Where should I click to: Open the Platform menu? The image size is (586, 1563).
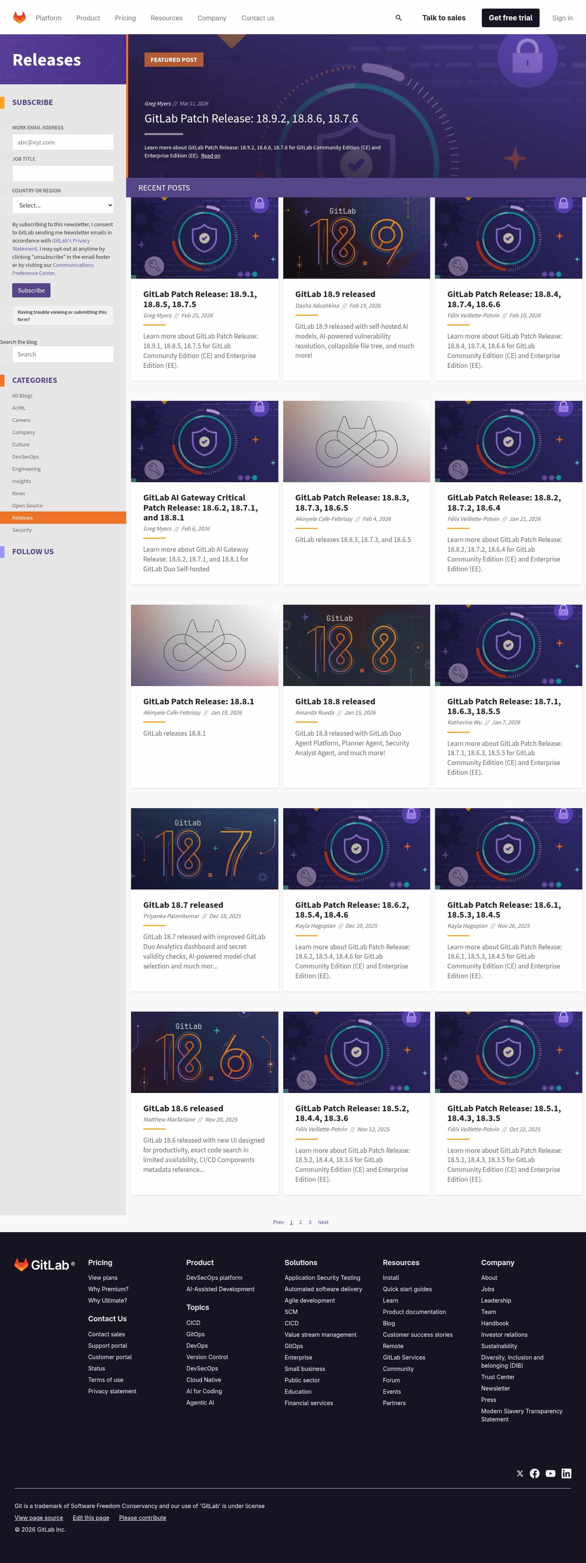point(48,18)
